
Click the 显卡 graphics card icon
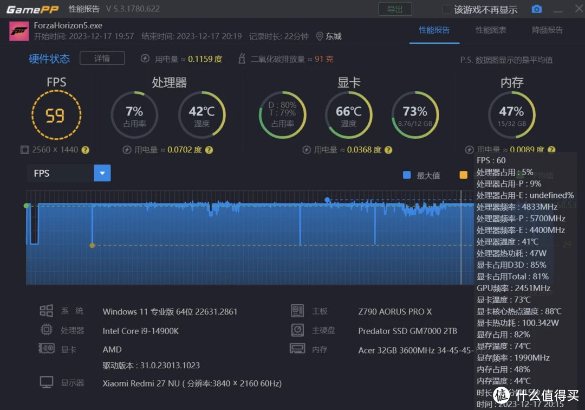47,349
